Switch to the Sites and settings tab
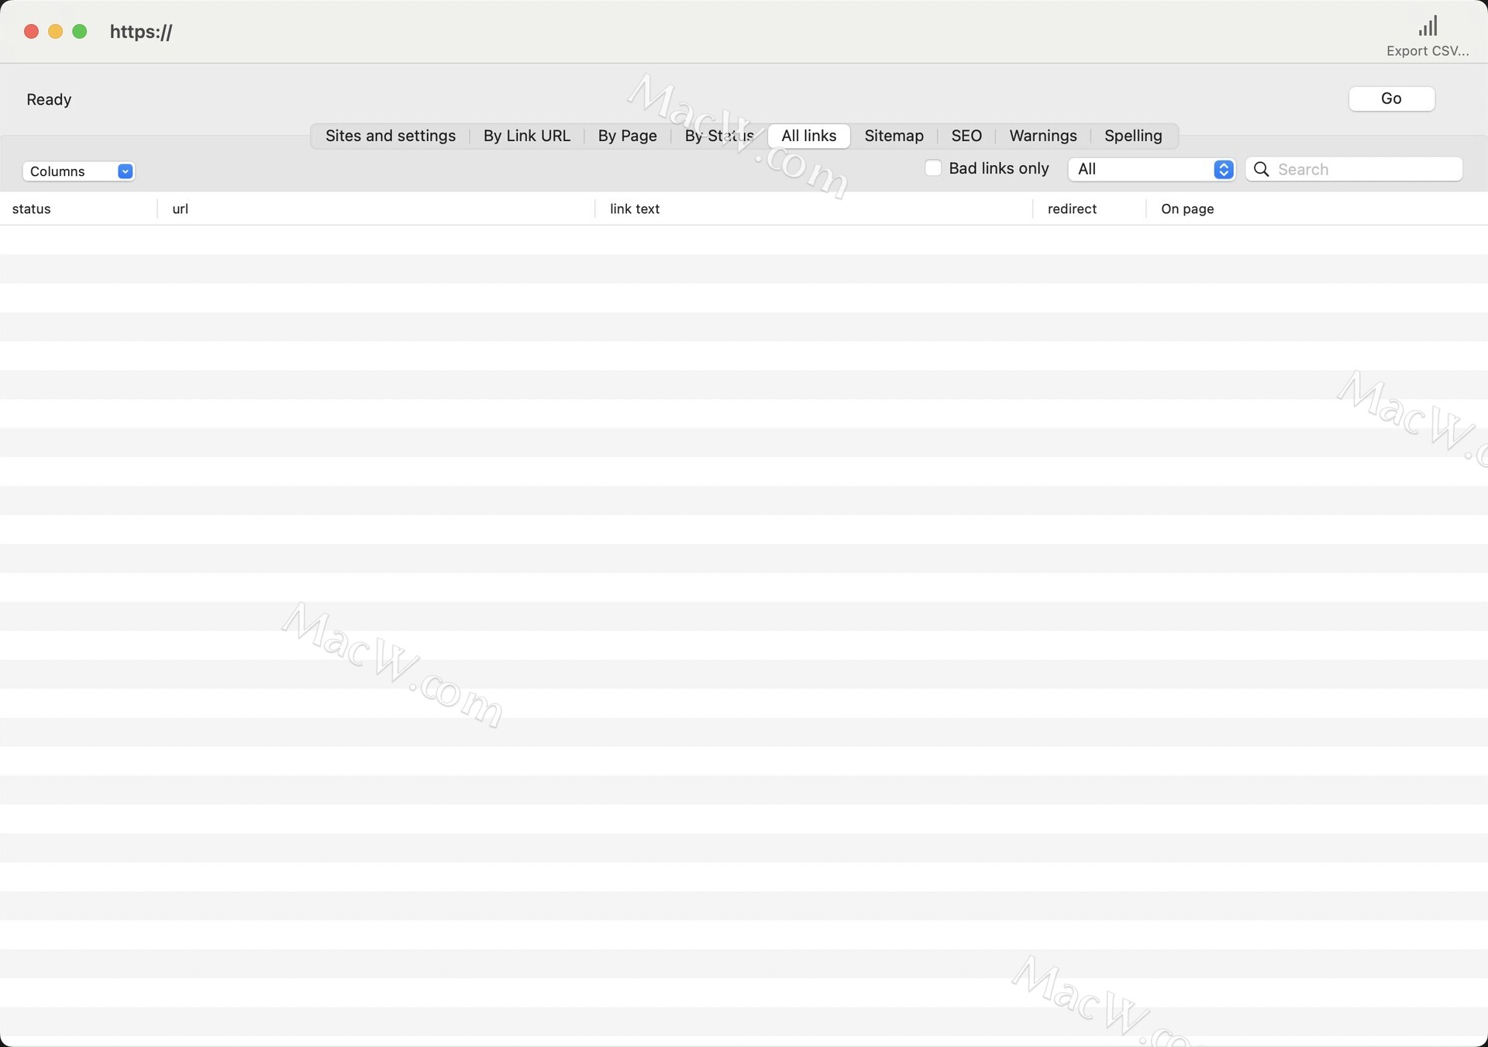1488x1047 pixels. pyautogui.click(x=391, y=136)
